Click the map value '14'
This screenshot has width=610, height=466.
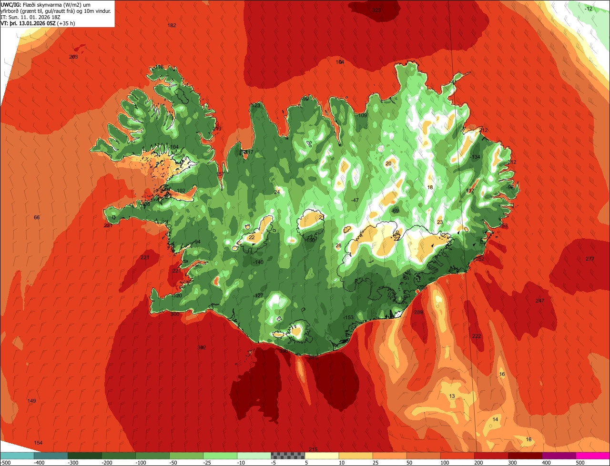(x=496, y=419)
